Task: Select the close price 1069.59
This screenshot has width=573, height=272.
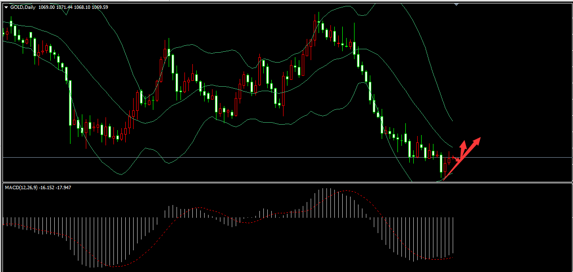Action: click(100, 7)
